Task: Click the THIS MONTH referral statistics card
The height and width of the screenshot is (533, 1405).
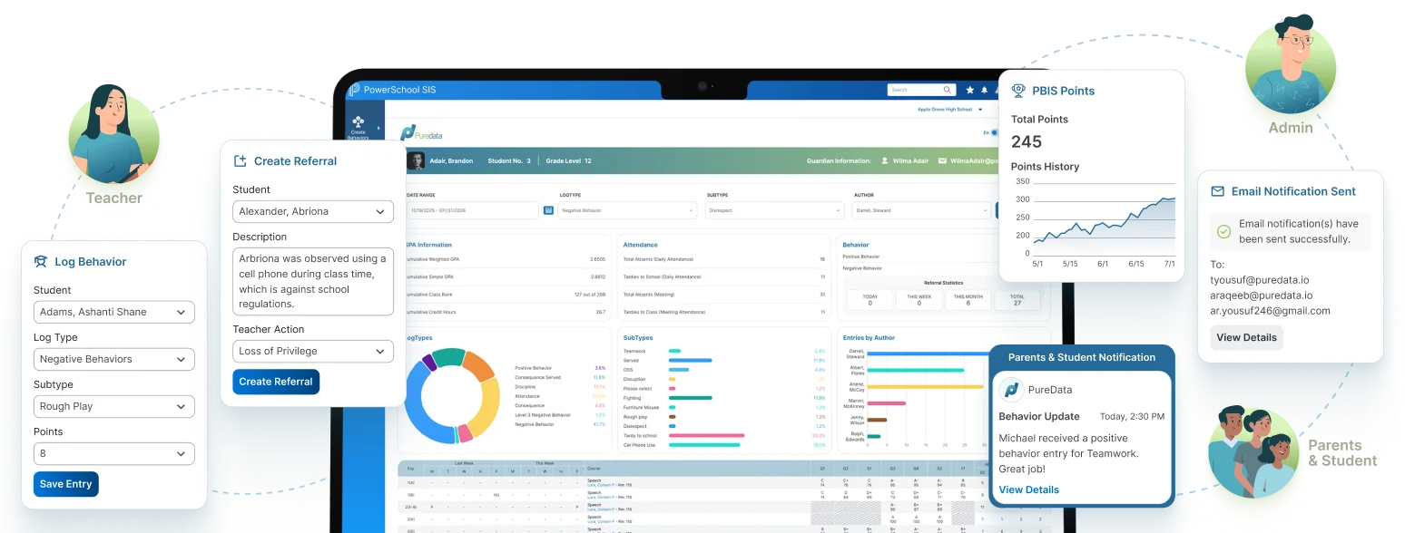Action: coord(968,300)
